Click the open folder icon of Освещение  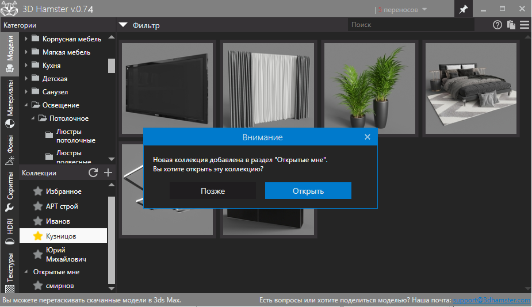pyautogui.click(x=36, y=105)
